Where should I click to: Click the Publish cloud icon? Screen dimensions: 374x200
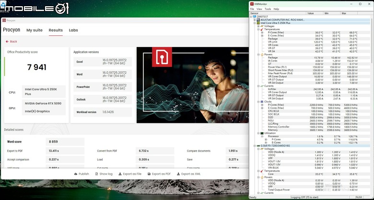tap(76, 174)
